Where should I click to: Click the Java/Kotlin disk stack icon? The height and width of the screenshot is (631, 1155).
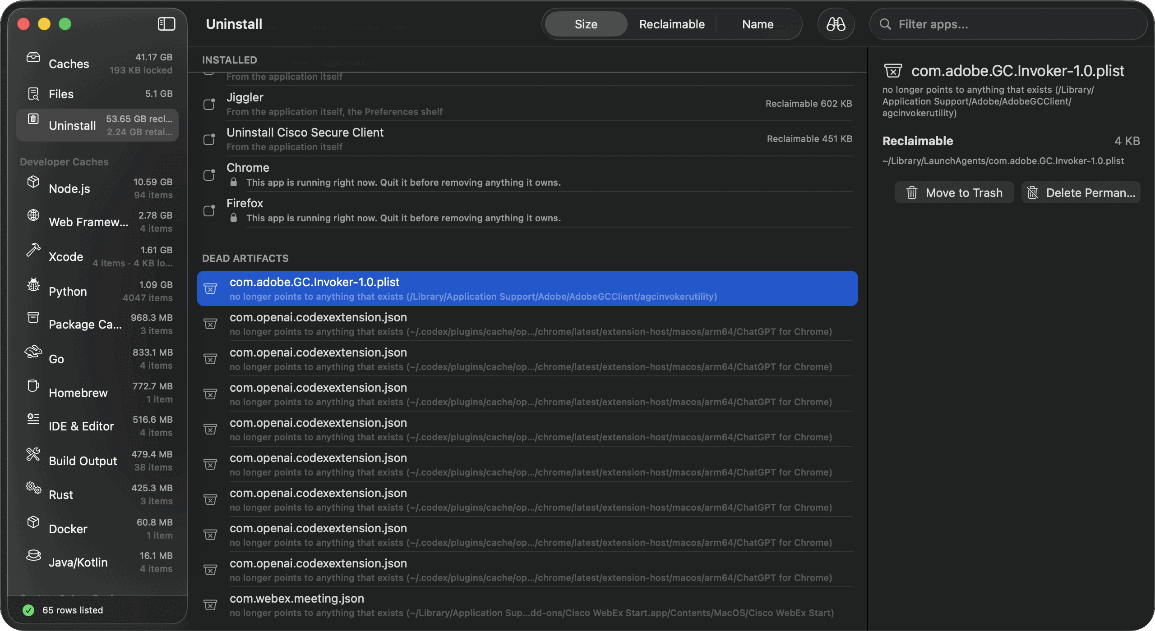click(33, 555)
